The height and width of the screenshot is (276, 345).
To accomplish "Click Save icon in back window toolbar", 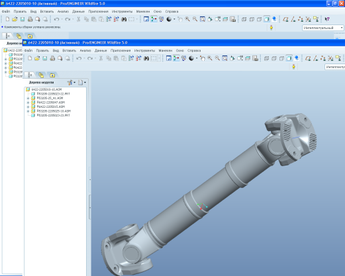I will tap(23, 19).
